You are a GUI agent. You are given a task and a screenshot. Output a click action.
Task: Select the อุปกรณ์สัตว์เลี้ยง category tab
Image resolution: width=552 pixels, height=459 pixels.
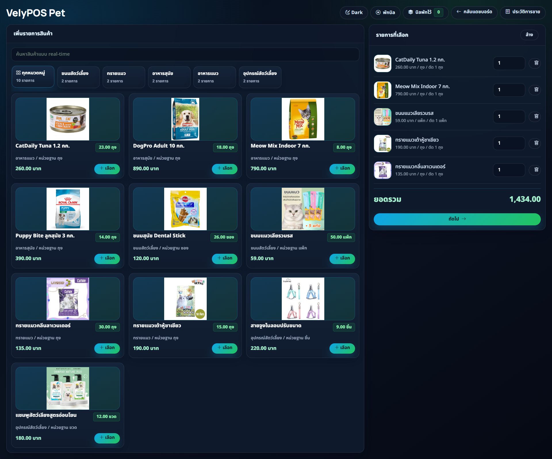click(x=260, y=77)
